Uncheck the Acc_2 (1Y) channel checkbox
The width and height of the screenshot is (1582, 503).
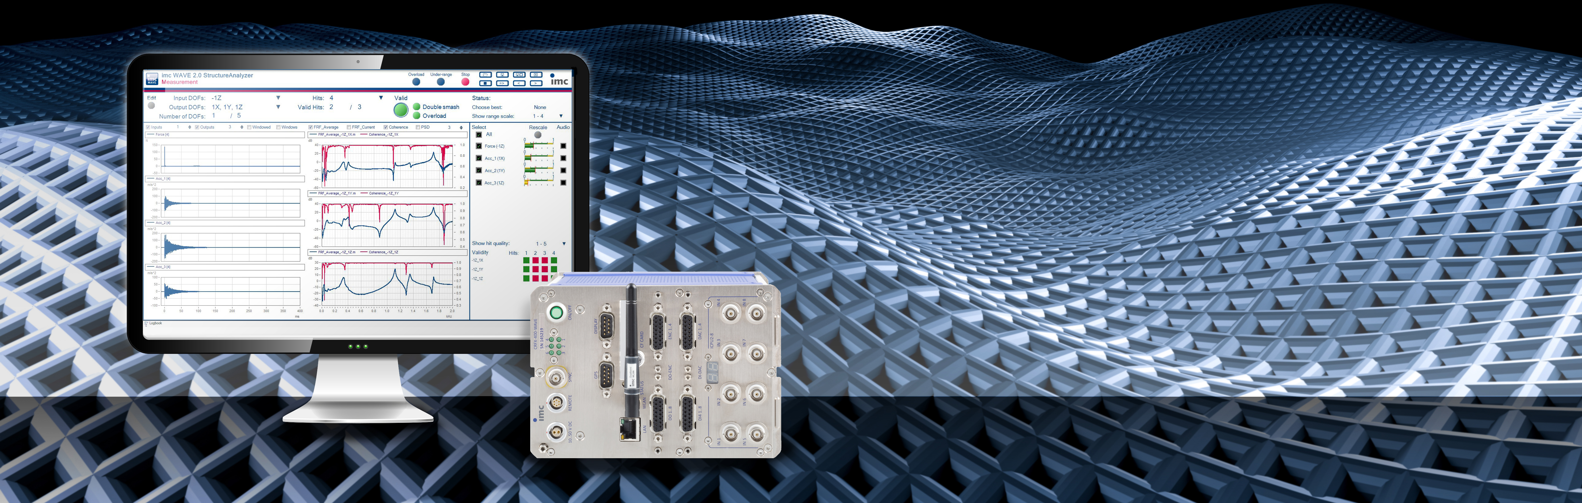(x=479, y=171)
